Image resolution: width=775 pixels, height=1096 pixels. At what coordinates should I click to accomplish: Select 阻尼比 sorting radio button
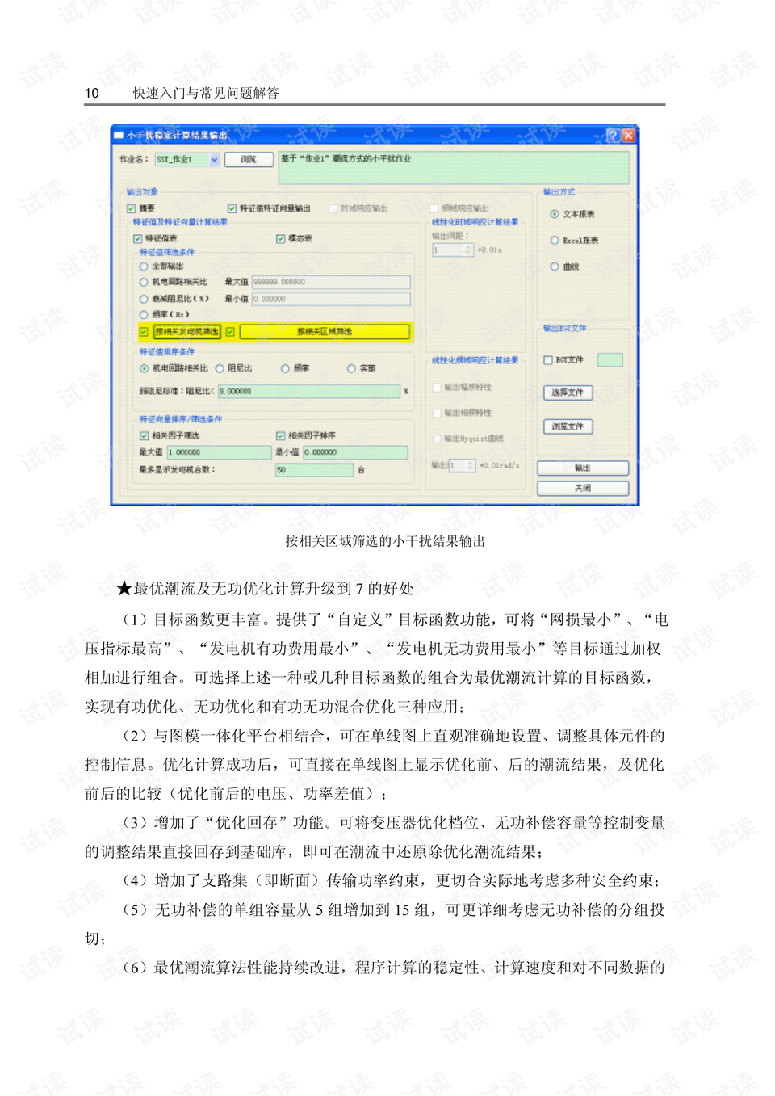coord(220,368)
